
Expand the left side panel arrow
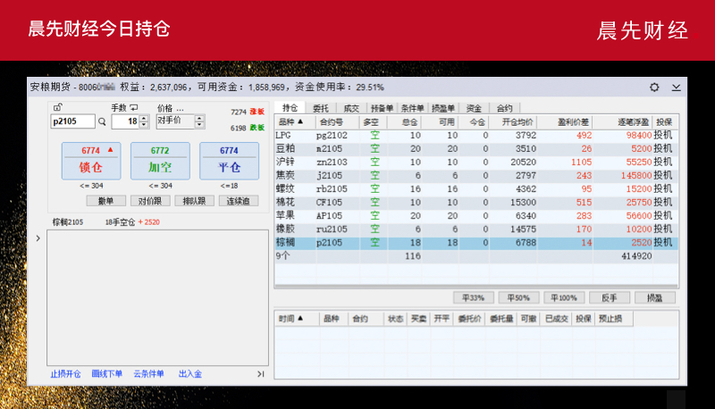38,238
